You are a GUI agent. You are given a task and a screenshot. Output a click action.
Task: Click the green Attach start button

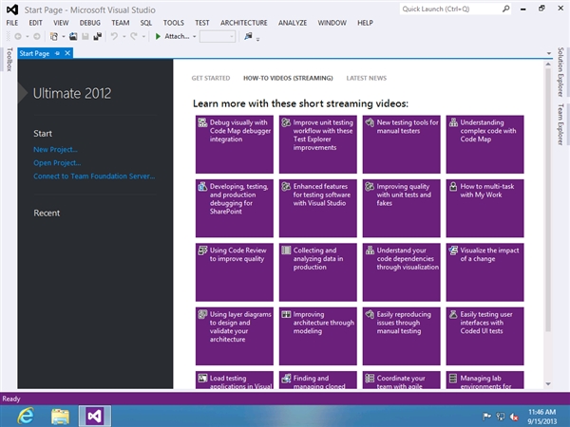(x=172, y=36)
